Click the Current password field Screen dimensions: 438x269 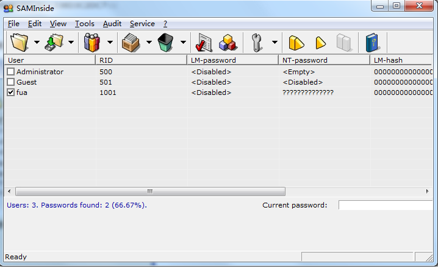pyautogui.click(x=386, y=205)
